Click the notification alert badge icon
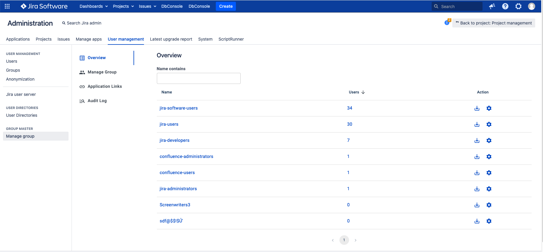The width and height of the screenshot is (543, 252). coord(447,22)
